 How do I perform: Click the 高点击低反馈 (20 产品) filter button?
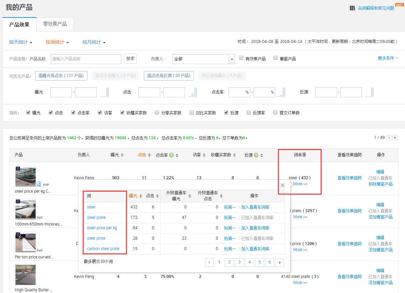pyautogui.click(x=169, y=76)
